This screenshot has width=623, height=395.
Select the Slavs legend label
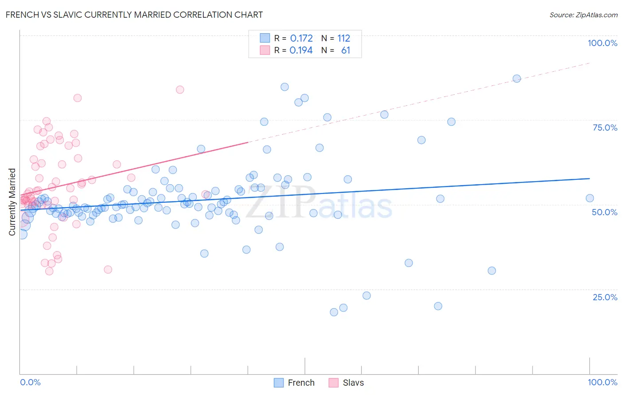[x=353, y=383]
